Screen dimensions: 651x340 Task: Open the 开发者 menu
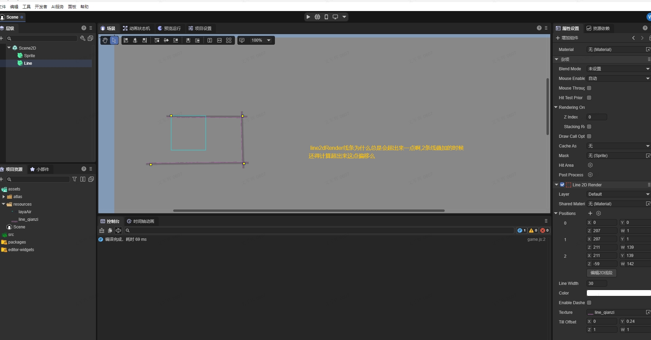click(41, 7)
